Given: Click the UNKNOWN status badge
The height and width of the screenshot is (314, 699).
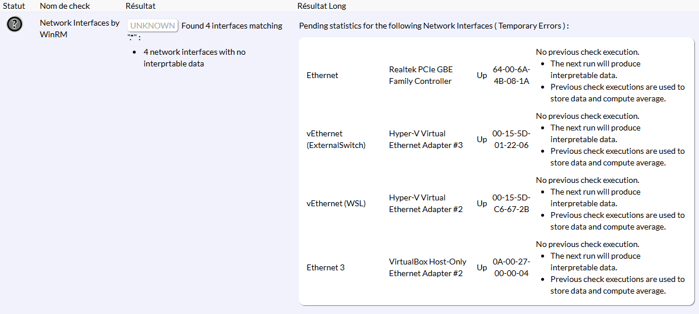Looking at the screenshot, I should (x=153, y=26).
